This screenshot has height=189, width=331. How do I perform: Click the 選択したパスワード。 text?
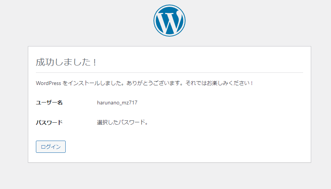tap(123, 122)
